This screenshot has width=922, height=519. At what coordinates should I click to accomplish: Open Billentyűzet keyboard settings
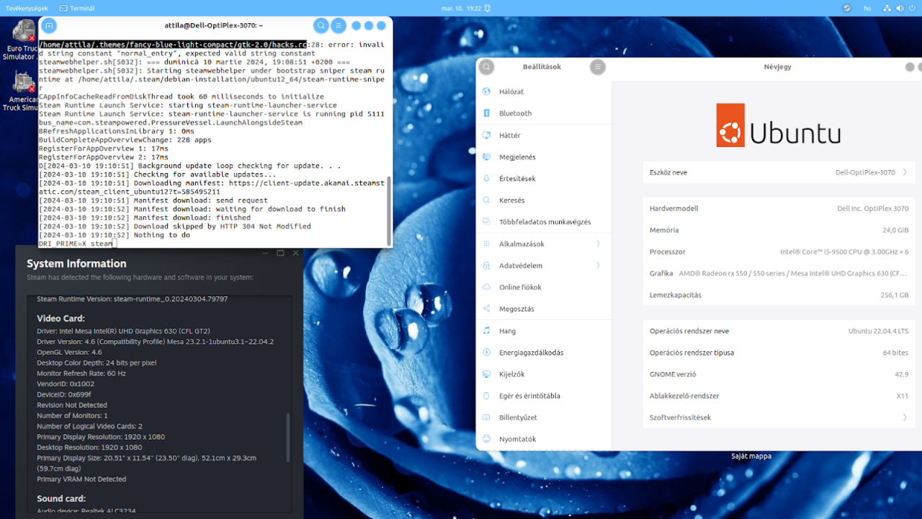click(544, 417)
